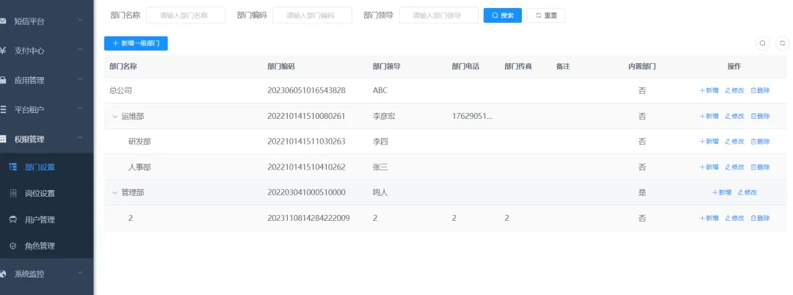Select 角色管理 in the sidebar
Screen dimensions: 793x295
(x=46, y=246)
